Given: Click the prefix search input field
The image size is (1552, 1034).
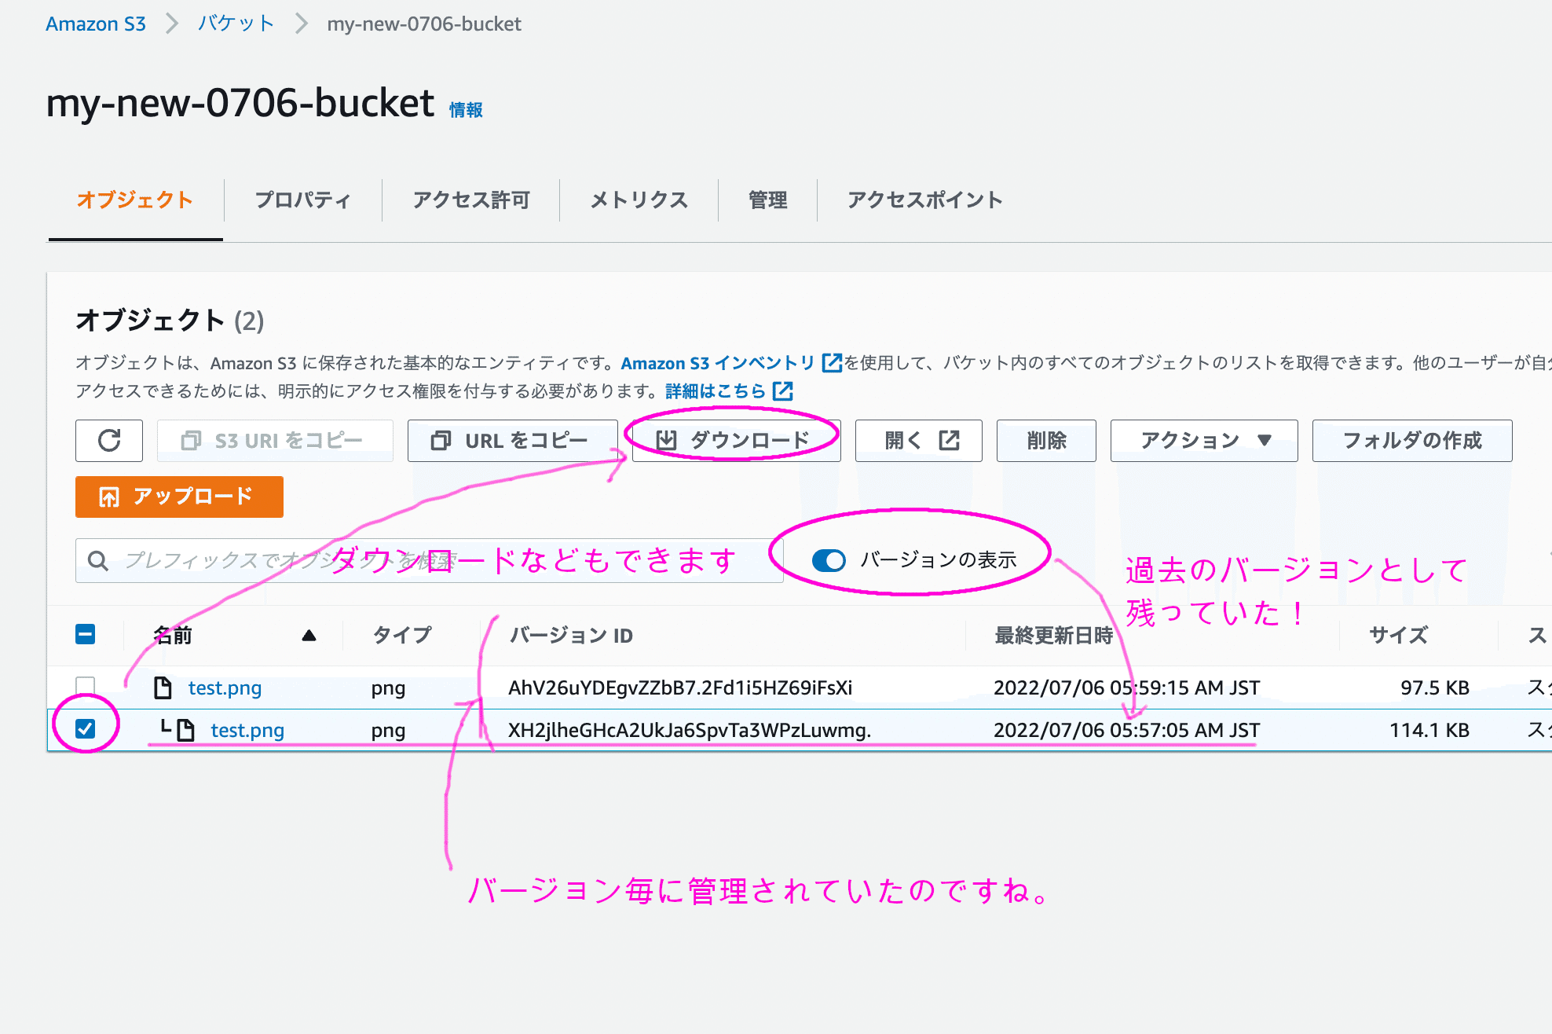Looking at the screenshot, I should (430, 560).
